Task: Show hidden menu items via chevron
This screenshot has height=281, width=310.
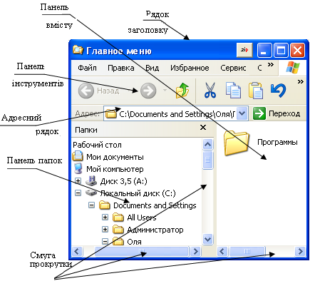Action: (271, 65)
